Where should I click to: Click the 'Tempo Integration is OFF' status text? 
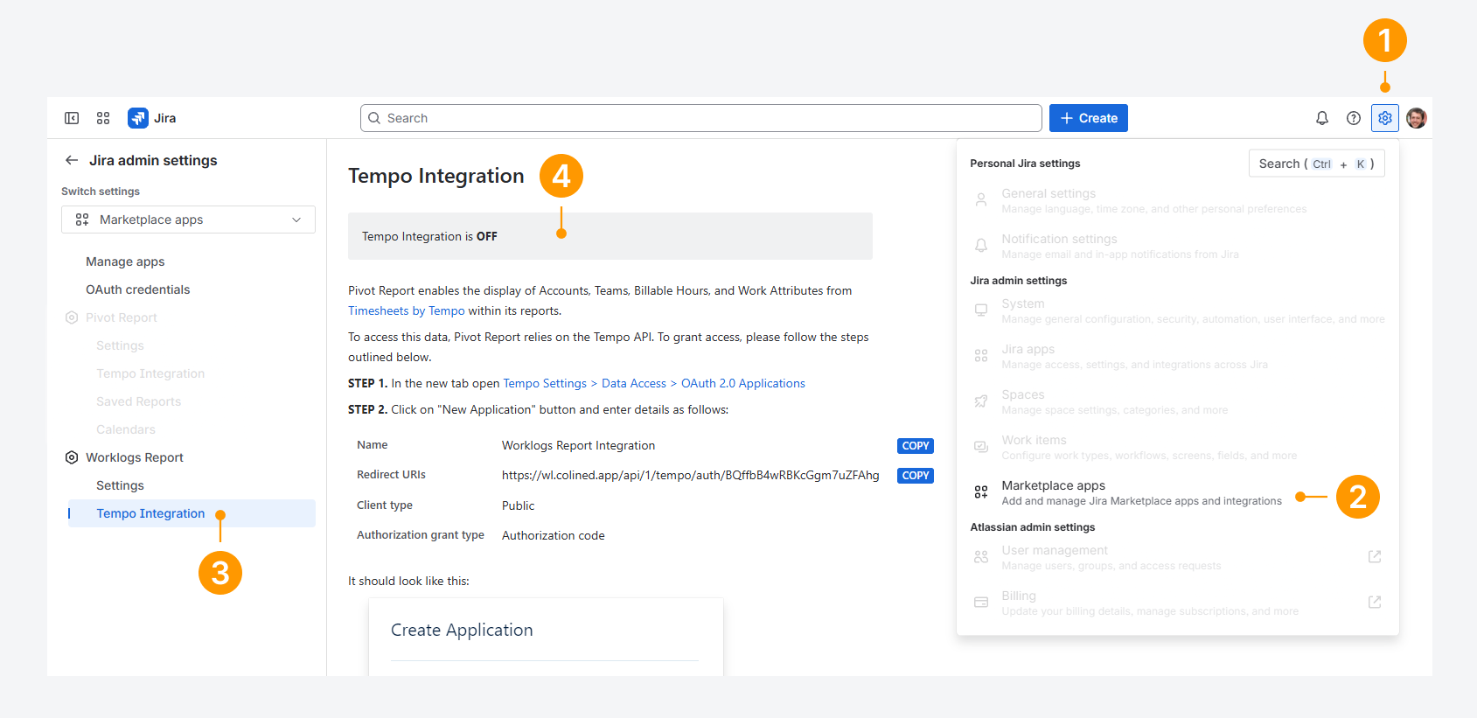pos(429,236)
